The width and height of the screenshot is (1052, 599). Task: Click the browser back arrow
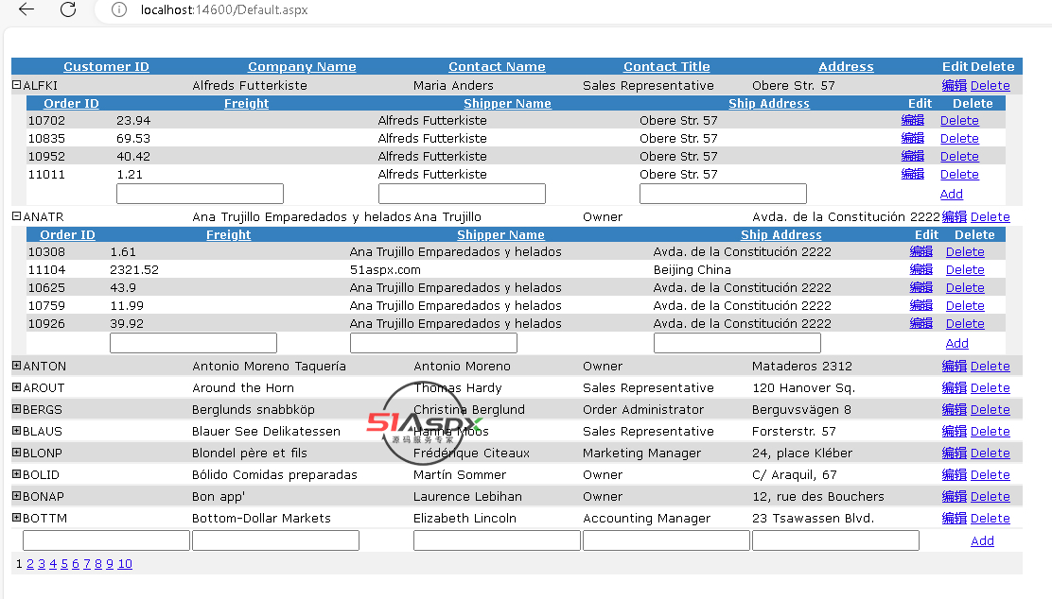coord(26,9)
